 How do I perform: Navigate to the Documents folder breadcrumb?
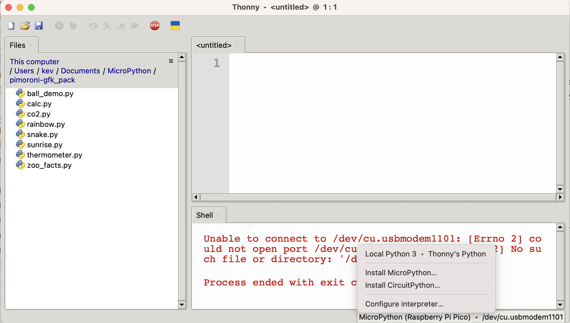[80, 71]
